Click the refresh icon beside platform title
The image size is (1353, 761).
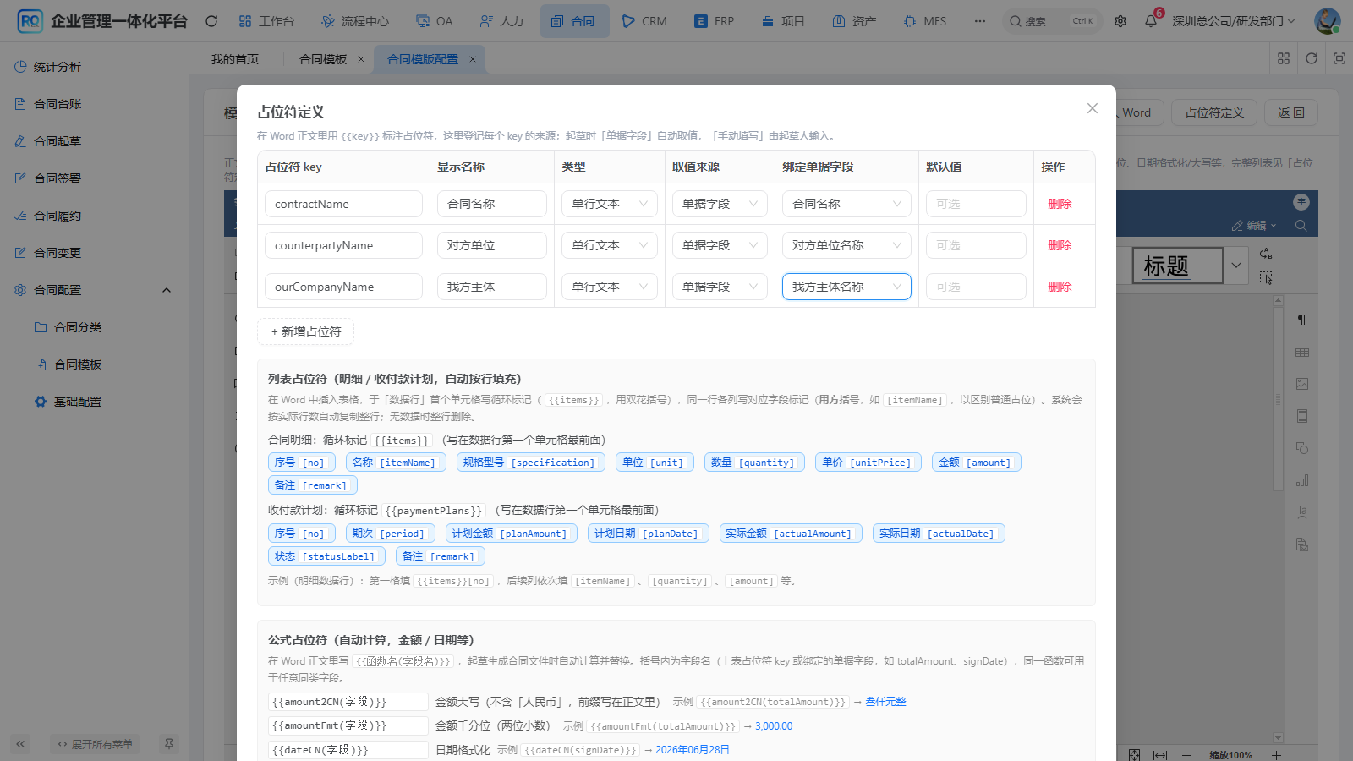(x=211, y=21)
